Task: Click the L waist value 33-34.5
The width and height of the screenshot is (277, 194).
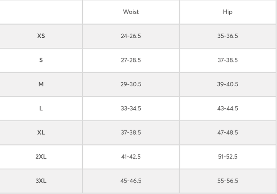Action: [x=131, y=109]
